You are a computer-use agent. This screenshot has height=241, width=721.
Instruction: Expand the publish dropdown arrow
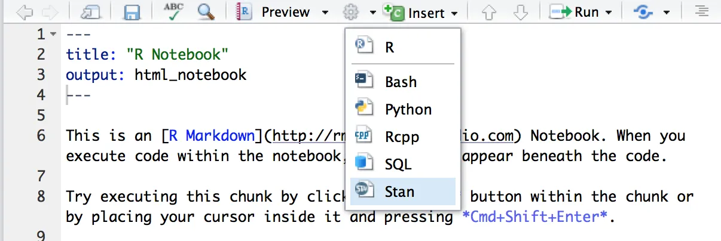(x=666, y=13)
